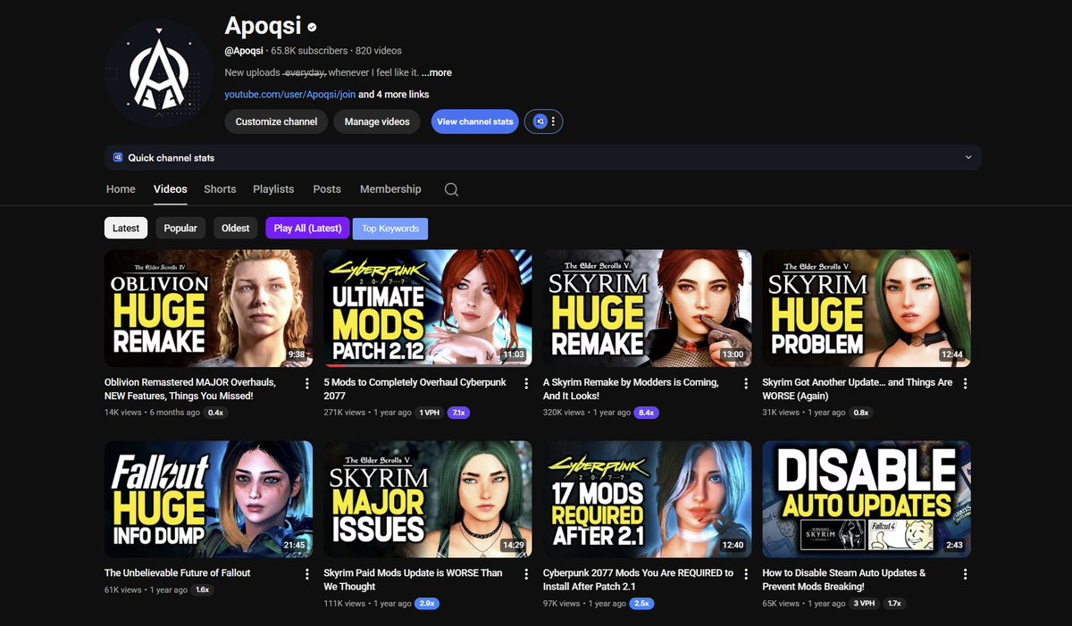Open the Cyberpunk Ultimate Mods Patch 2.12 thumbnail
The image size is (1072, 626).
(428, 308)
